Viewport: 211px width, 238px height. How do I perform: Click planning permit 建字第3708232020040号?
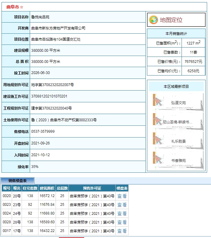pyautogui.click(x=51, y=108)
